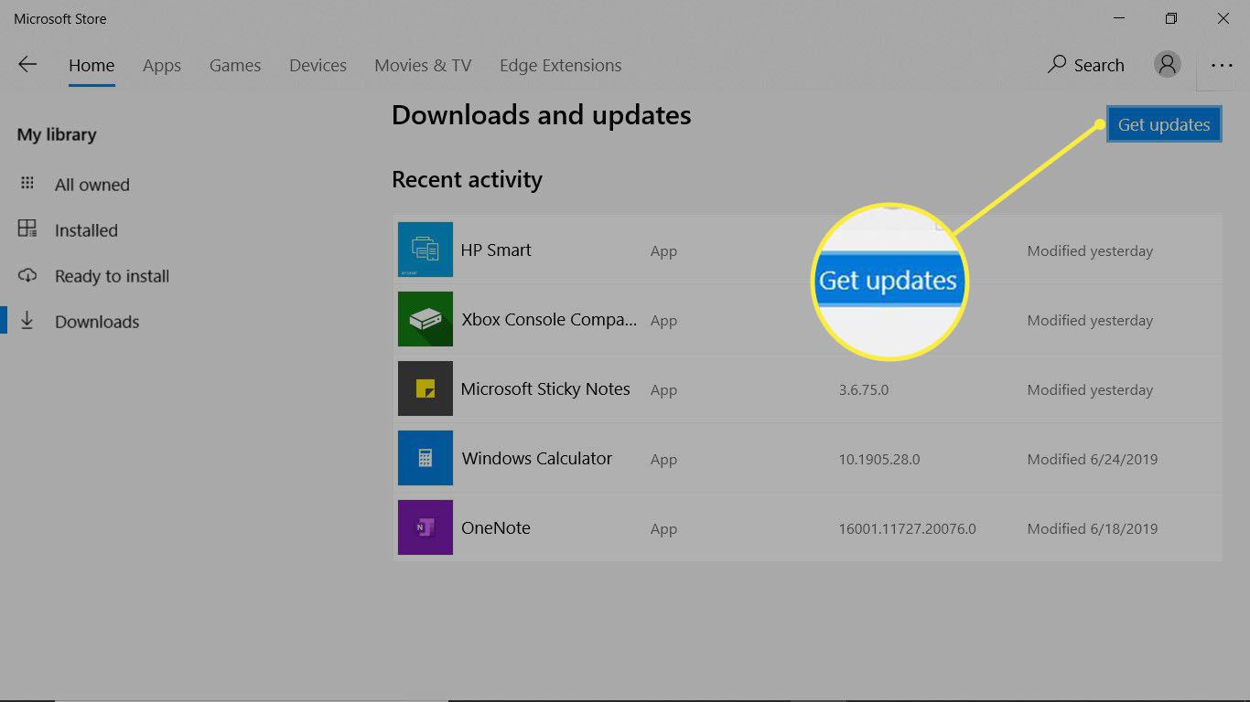Screen dimensions: 1250x702
Task: Click the HP Smart app name
Action: click(x=496, y=250)
